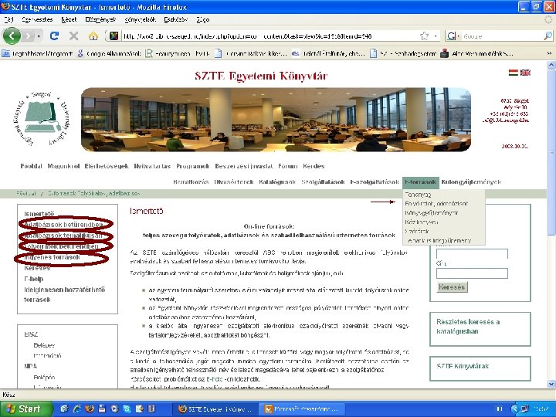Switch language with the British flag icon

coord(526,73)
